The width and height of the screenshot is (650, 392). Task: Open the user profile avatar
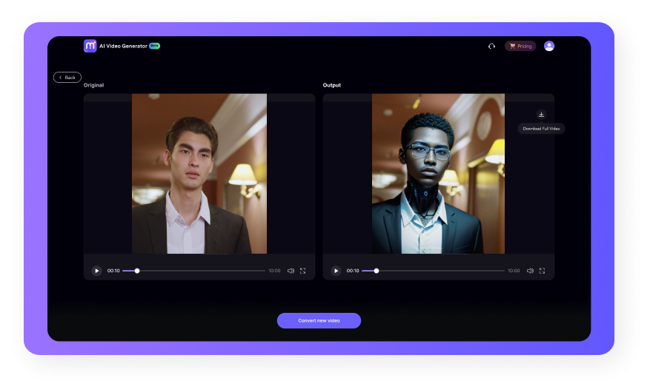point(549,46)
